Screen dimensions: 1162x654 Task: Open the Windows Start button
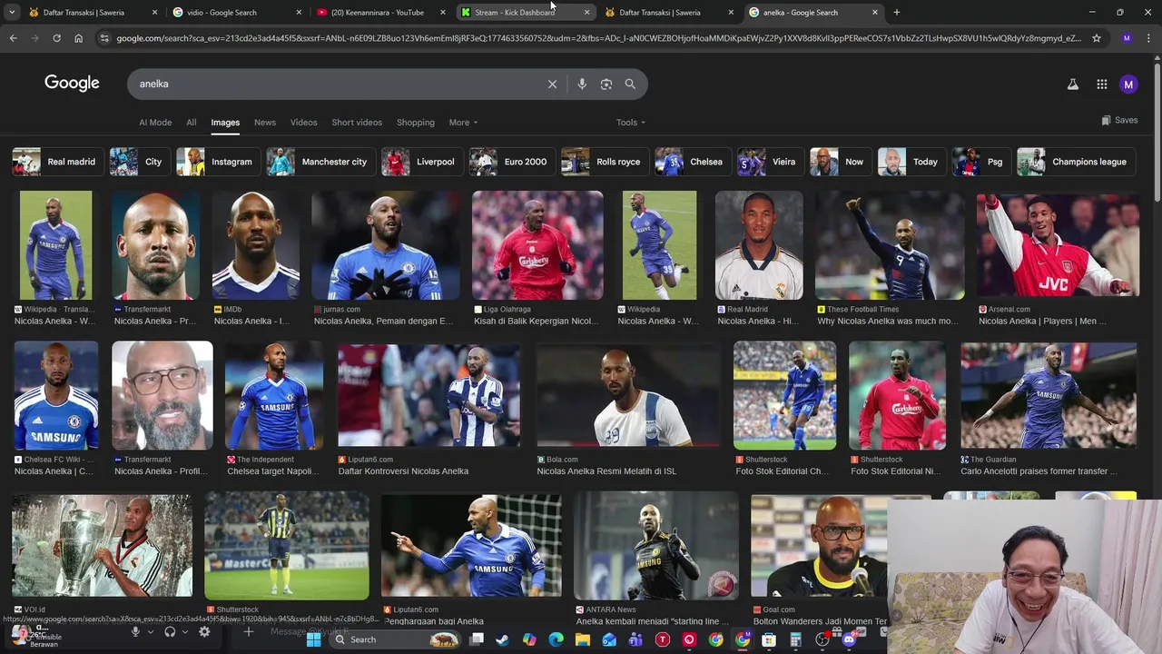pos(313,639)
